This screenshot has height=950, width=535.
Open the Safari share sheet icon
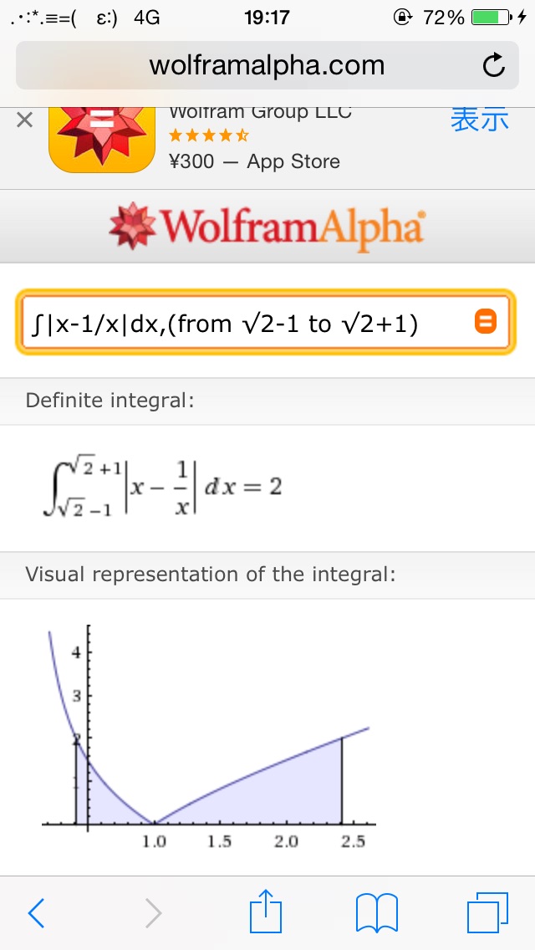(x=267, y=911)
